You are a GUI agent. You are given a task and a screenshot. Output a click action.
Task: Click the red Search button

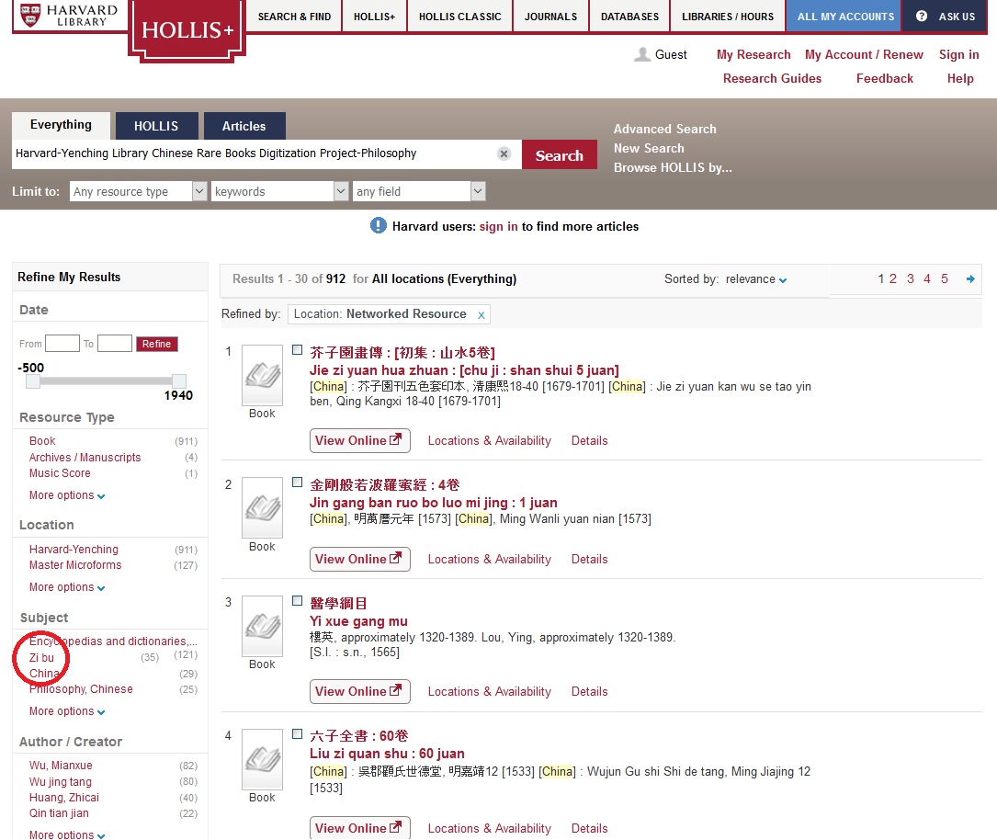pyautogui.click(x=559, y=155)
